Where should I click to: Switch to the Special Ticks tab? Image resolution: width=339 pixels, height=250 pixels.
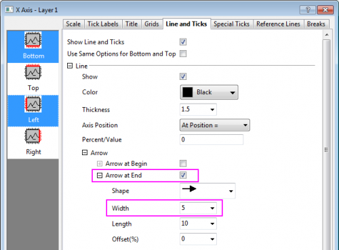(231, 24)
